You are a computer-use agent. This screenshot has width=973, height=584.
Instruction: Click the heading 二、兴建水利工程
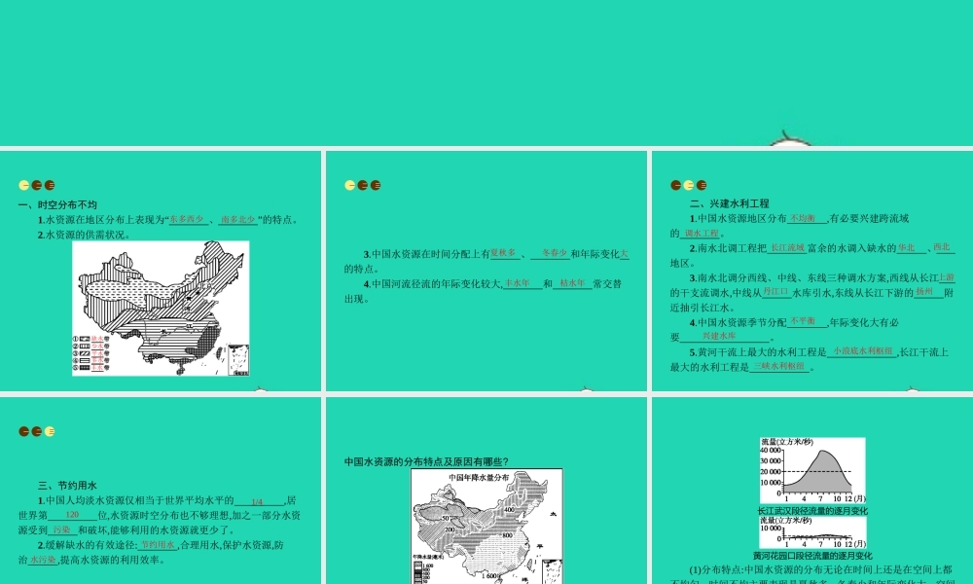click(x=729, y=203)
